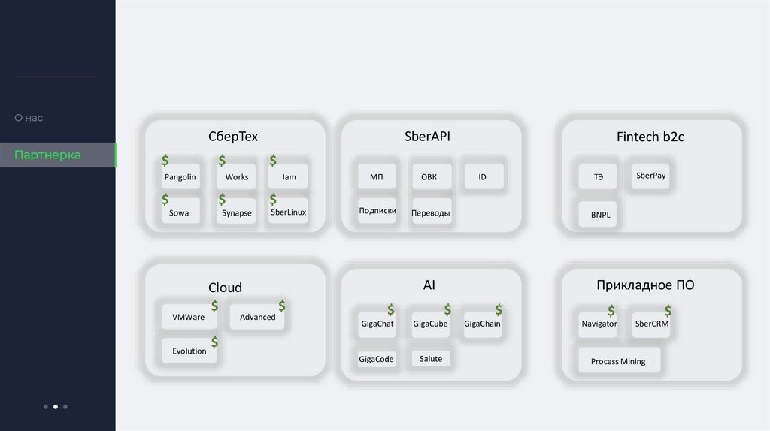
Task: Open the О нас sidebar section
Action: (29, 118)
